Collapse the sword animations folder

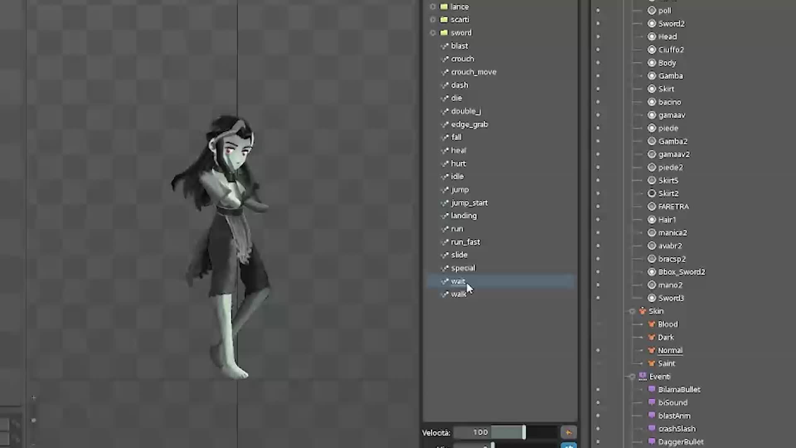[432, 33]
